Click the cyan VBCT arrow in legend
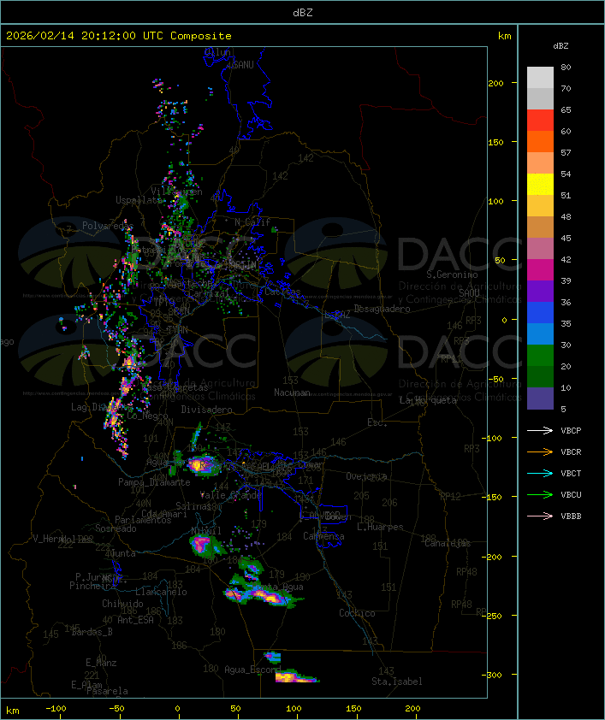Viewport: 605px width, 720px height. tap(540, 473)
